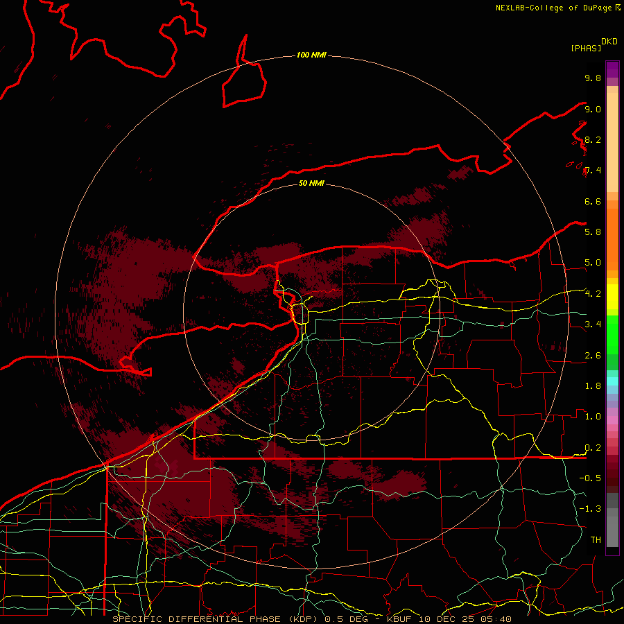Click the 8.2 scale value
Viewport: 624px width, 624px height.
coord(593,139)
